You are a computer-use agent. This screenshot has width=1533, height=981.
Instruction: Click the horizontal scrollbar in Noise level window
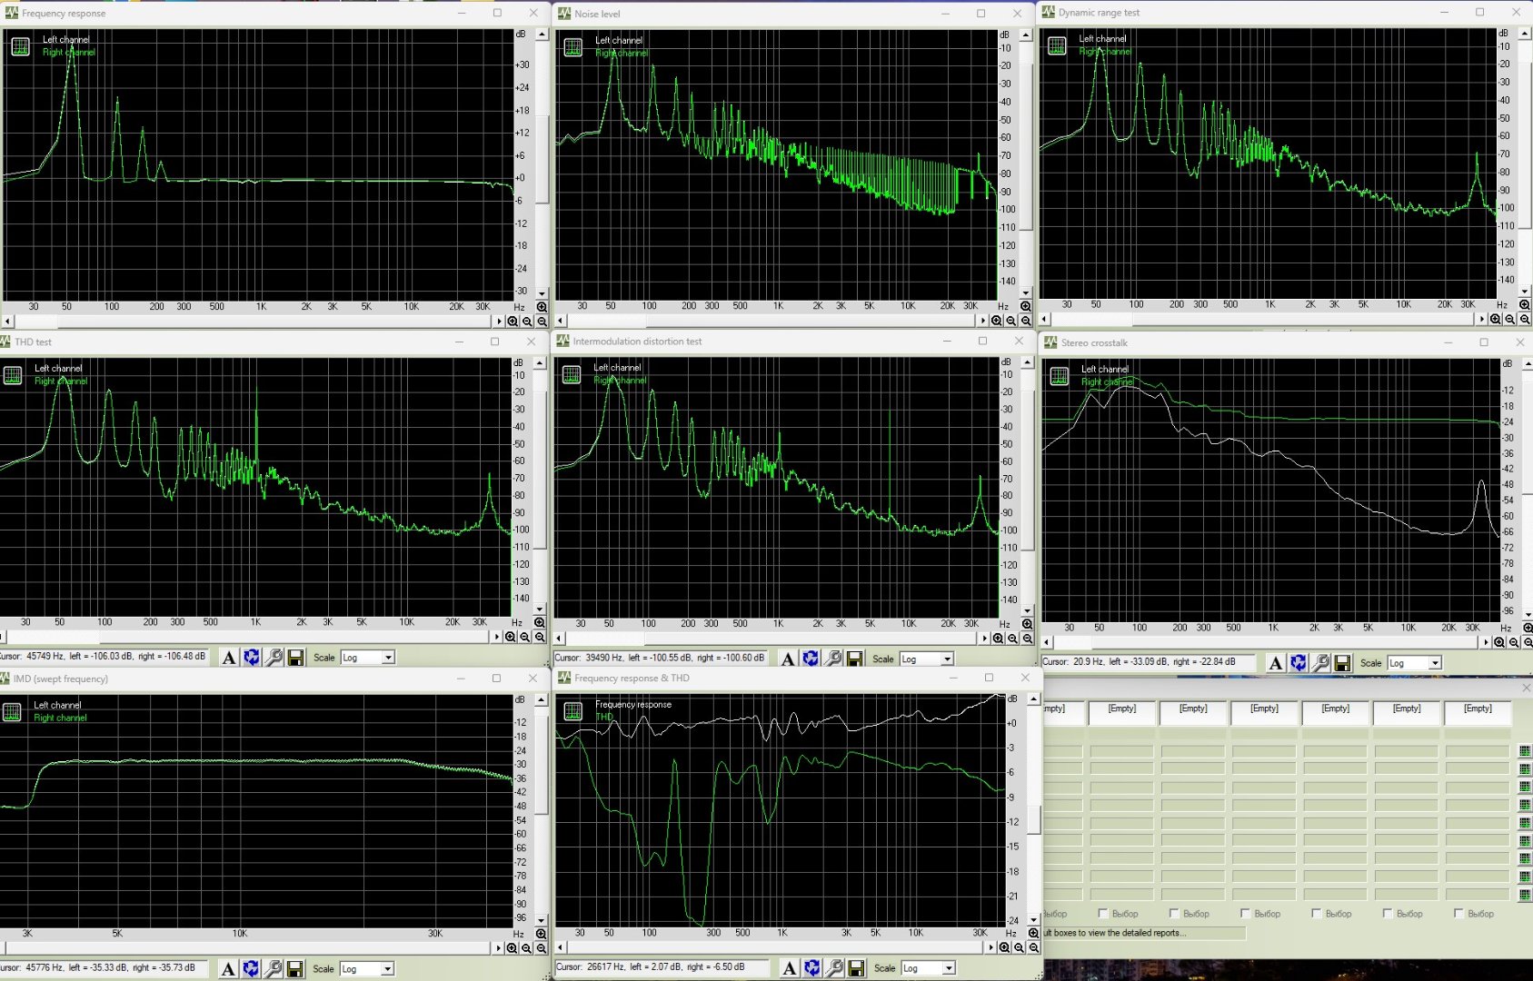click(771, 321)
